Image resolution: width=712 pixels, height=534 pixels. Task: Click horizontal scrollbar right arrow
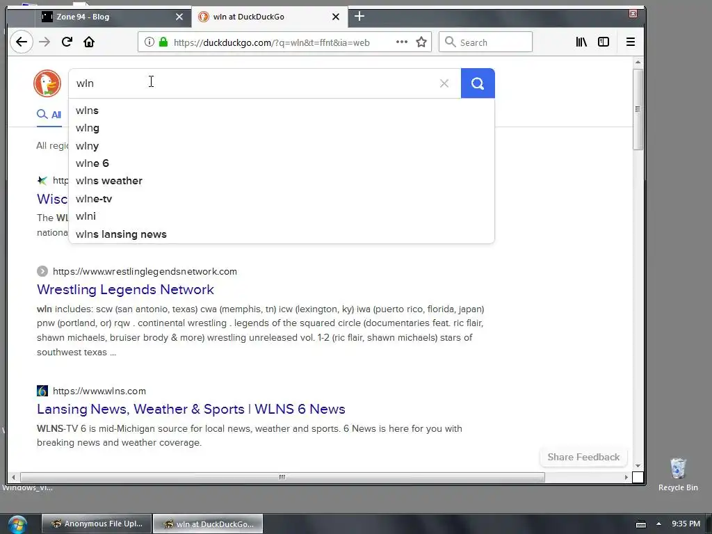point(626,477)
